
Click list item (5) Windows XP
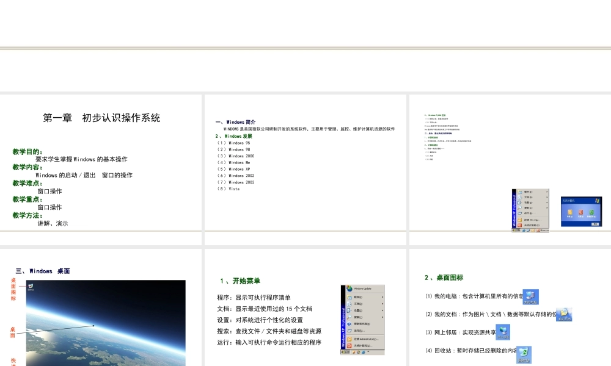[x=234, y=169]
